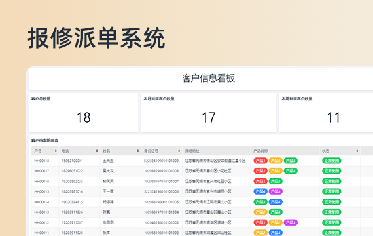Click red 产品1 tag in HH00018 row
373x236 pixels.
(260, 161)
